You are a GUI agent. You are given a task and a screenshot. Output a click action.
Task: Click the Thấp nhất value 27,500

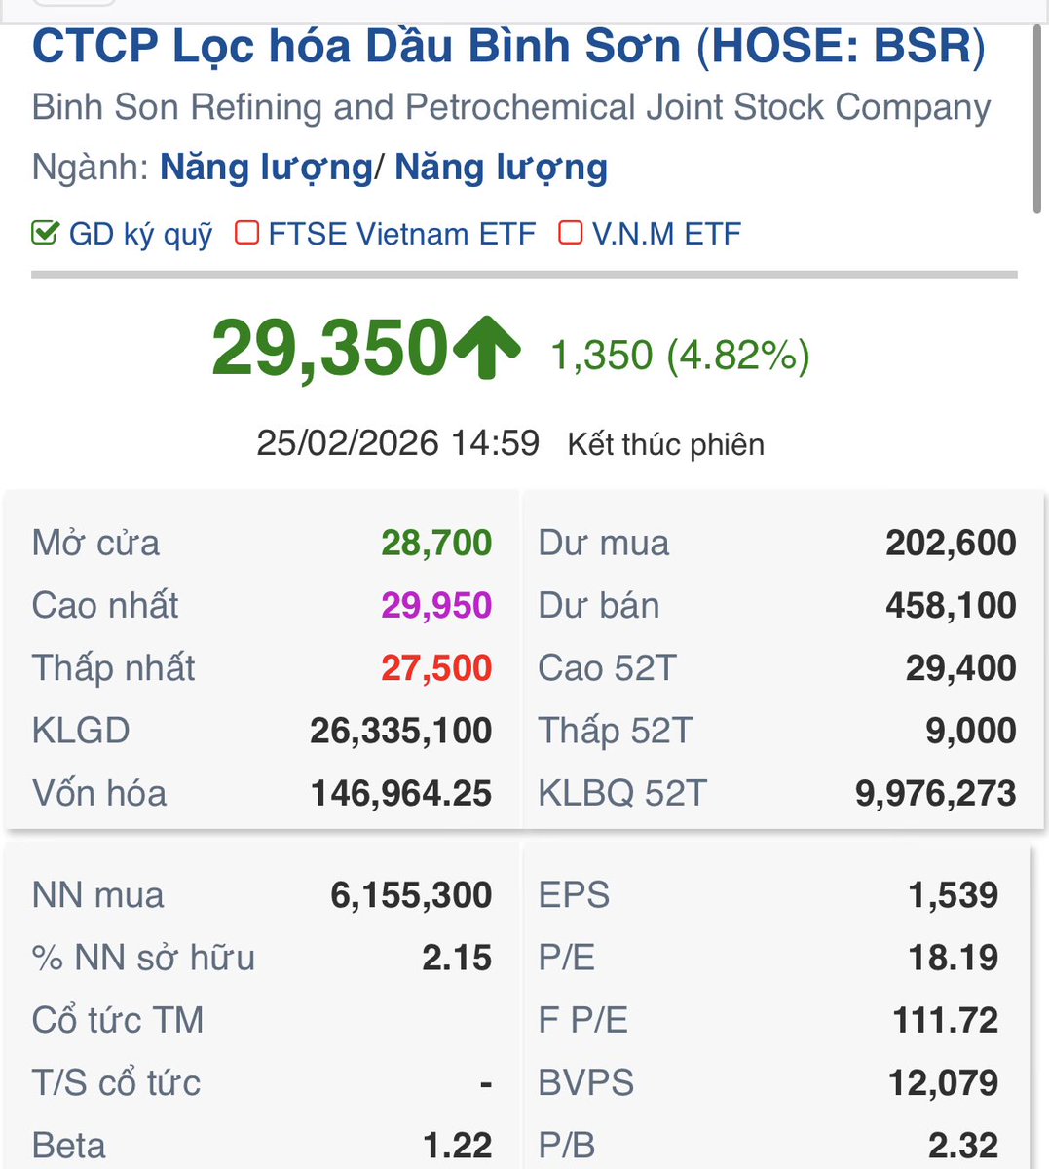(436, 667)
